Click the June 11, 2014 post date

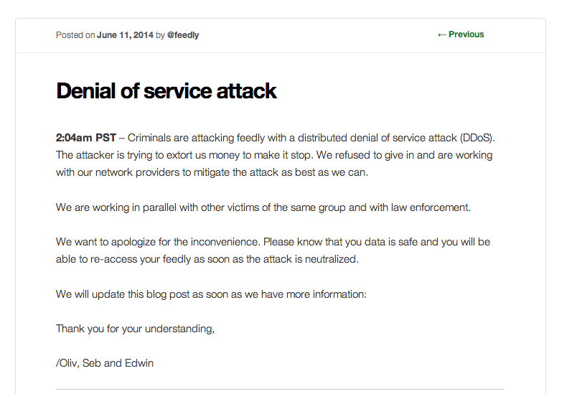(125, 35)
